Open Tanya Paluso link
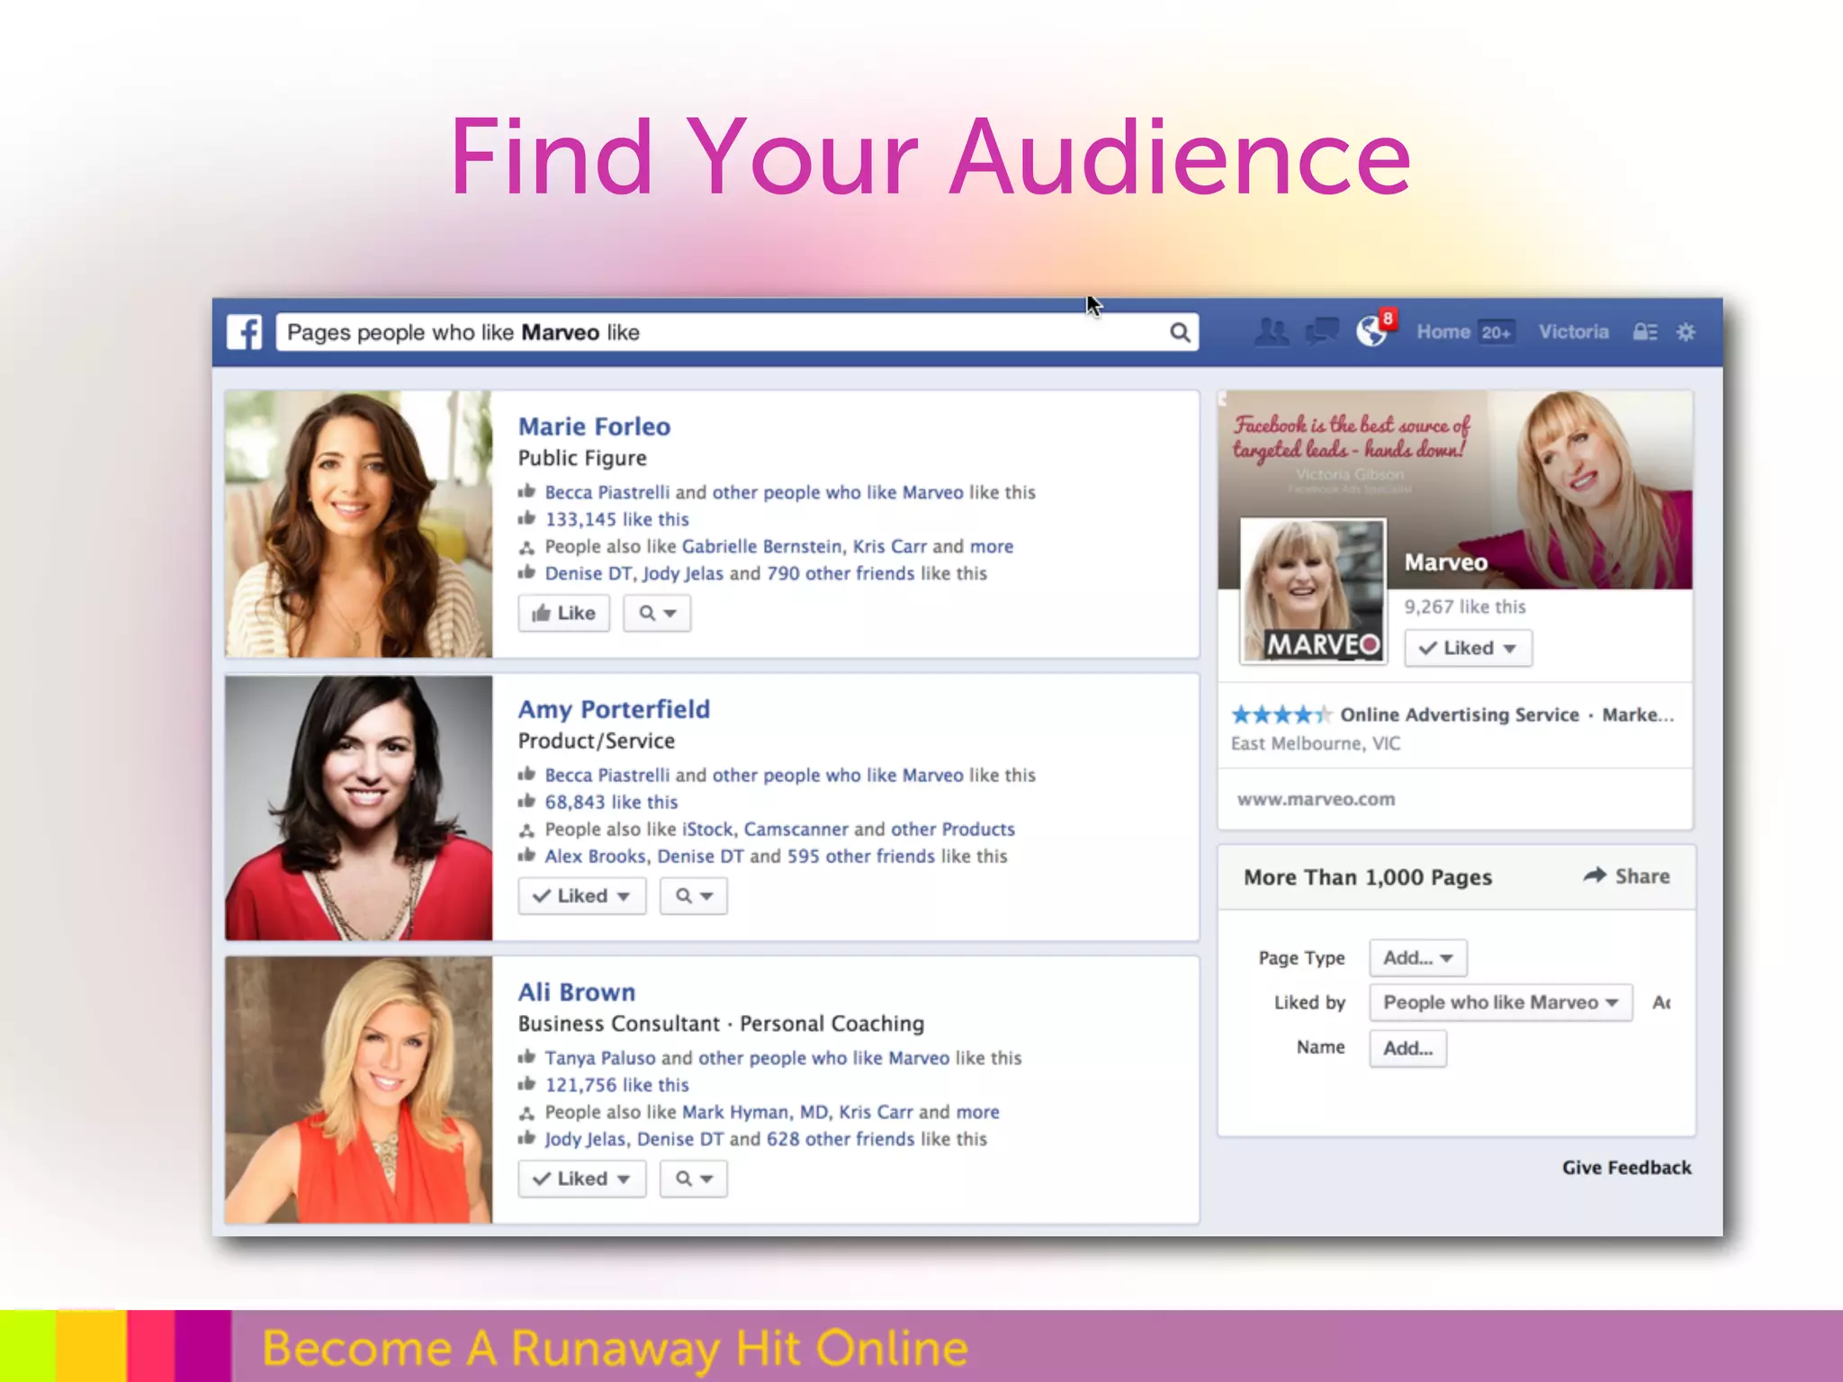Image resolution: width=1843 pixels, height=1382 pixels. click(x=600, y=1058)
